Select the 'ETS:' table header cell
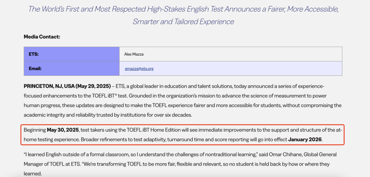The width and height of the screenshot is (370, 177). [x=72, y=54]
